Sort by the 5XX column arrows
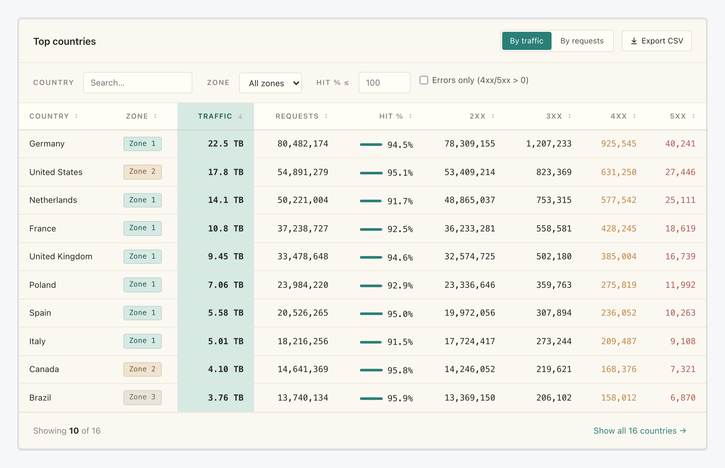 click(x=693, y=116)
